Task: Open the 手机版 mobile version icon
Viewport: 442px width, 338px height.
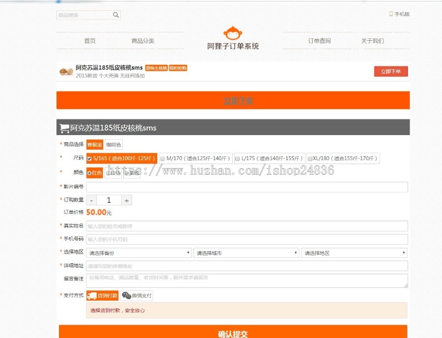Action: (391, 14)
